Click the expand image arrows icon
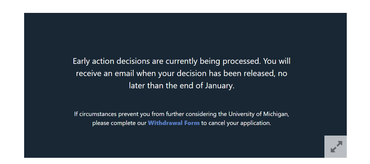 pos(336,147)
